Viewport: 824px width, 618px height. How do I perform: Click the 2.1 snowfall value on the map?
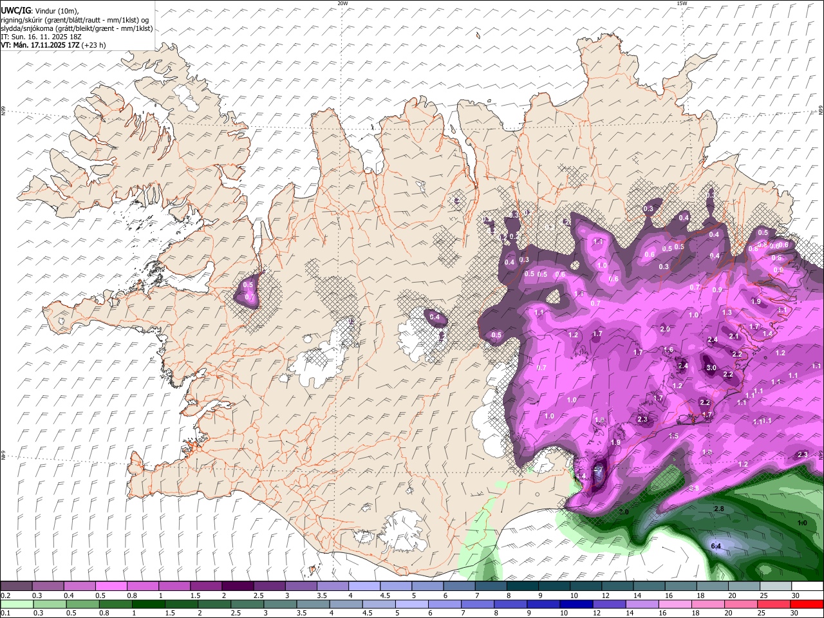click(x=734, y=337)
